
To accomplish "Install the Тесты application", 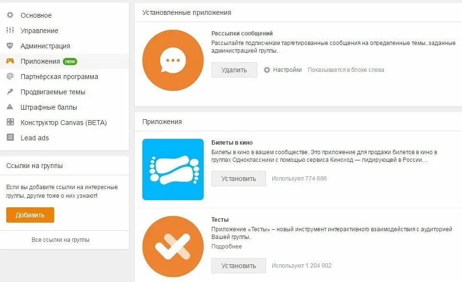I will point(238,266).
